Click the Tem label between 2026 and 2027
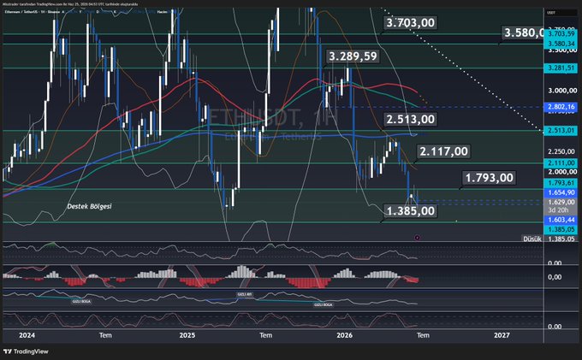582x360 pixels. [x=423, y=335]
